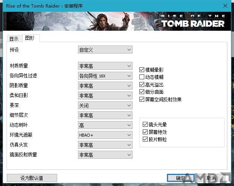Switch to the 显示 tab
Image resolution: width=234 pixels, height=186 pixels.
pos(14,39)
